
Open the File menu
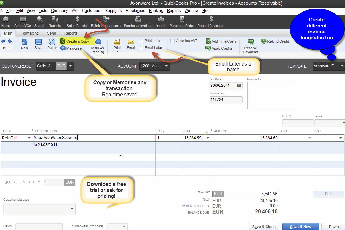[9, 11]
